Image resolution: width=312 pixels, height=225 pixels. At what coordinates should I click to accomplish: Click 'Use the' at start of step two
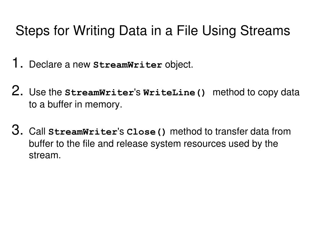click(x=46, y=92)
